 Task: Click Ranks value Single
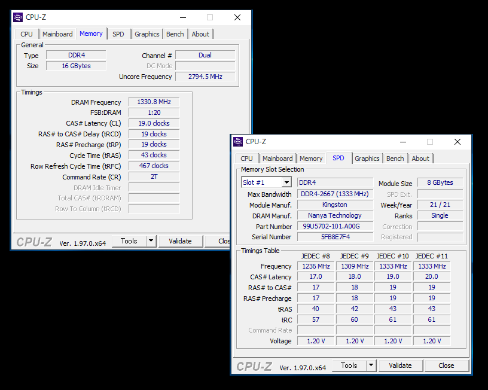point(440,215)
